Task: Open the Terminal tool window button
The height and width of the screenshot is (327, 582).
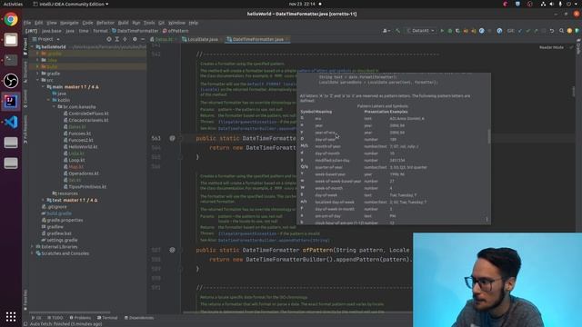Action: pyautogui.click(x=107, y=318)
